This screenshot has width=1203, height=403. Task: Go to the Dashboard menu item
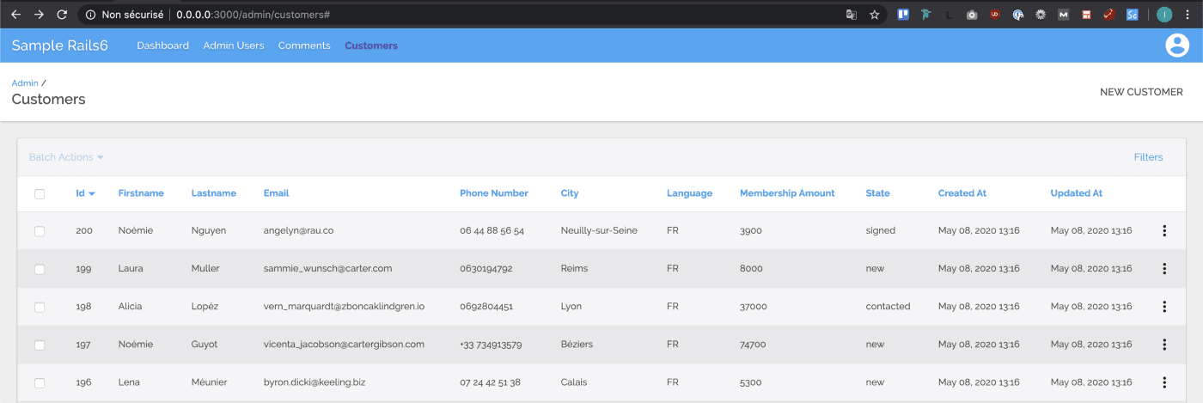[162, 46]
